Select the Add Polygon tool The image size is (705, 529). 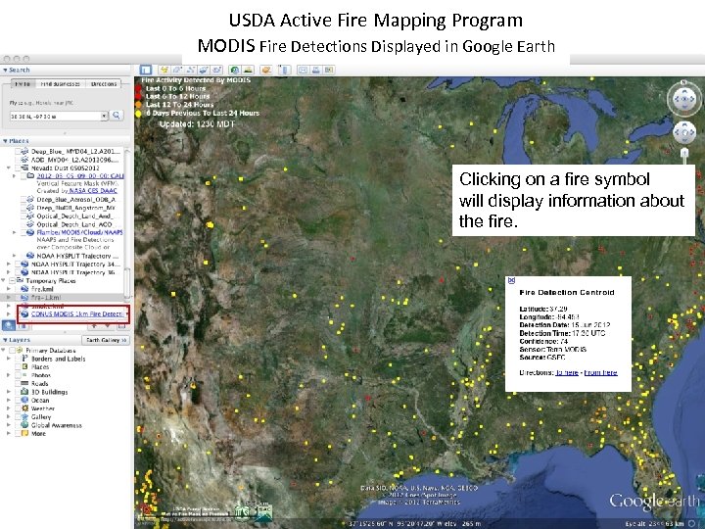click(x=177, y=70)
